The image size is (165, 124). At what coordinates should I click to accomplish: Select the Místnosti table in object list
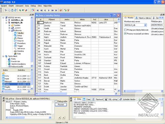coord(16,81)
